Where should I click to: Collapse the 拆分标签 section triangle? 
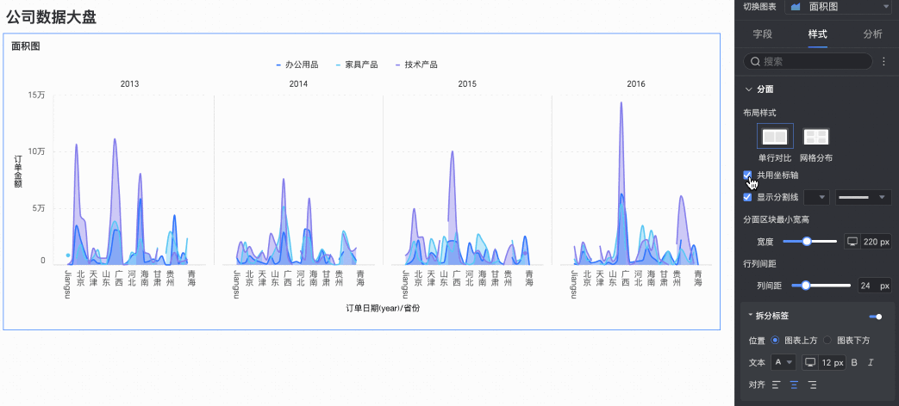751,316
